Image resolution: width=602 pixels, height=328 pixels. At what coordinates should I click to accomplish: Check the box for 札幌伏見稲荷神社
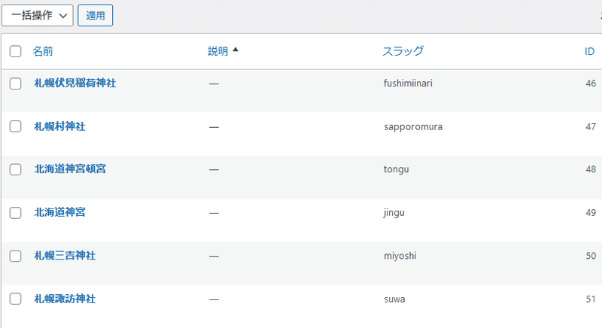point(15,84)
